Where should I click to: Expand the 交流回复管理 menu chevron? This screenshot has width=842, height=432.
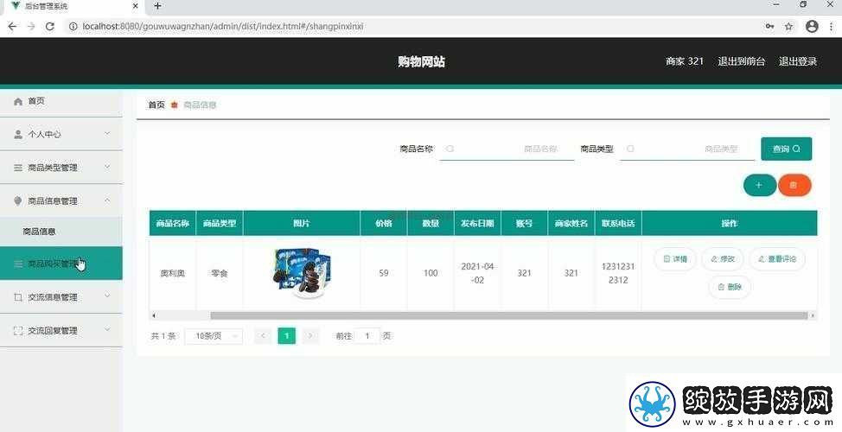tap(107, 330)
